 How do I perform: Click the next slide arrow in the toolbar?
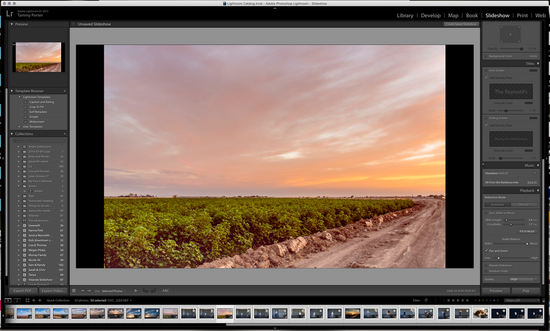click(89, 291)
